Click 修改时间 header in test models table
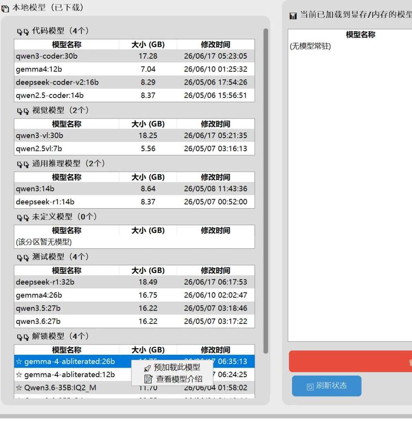This screenshot has height=423, width=412. click(x=216, y=270)
